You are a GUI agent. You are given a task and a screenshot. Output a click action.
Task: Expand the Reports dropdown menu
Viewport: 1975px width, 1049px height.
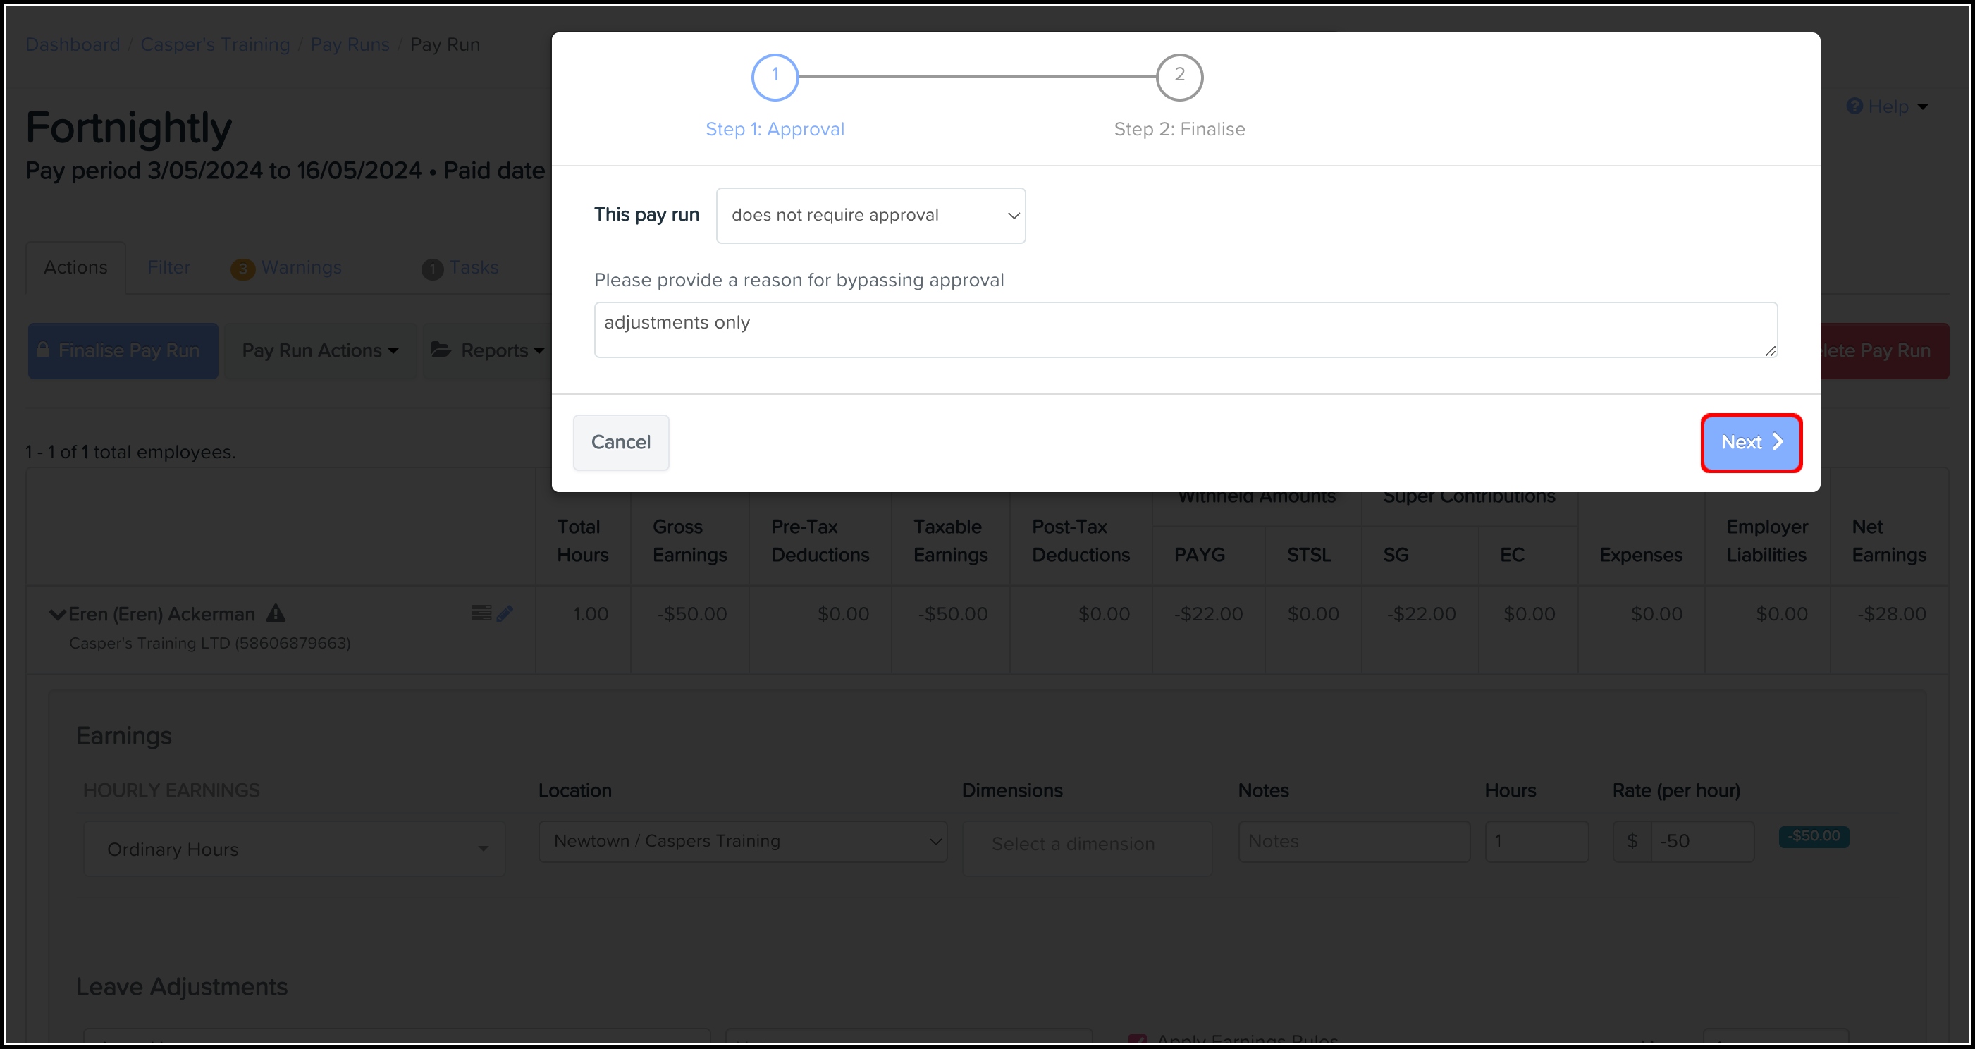(488, 350)
